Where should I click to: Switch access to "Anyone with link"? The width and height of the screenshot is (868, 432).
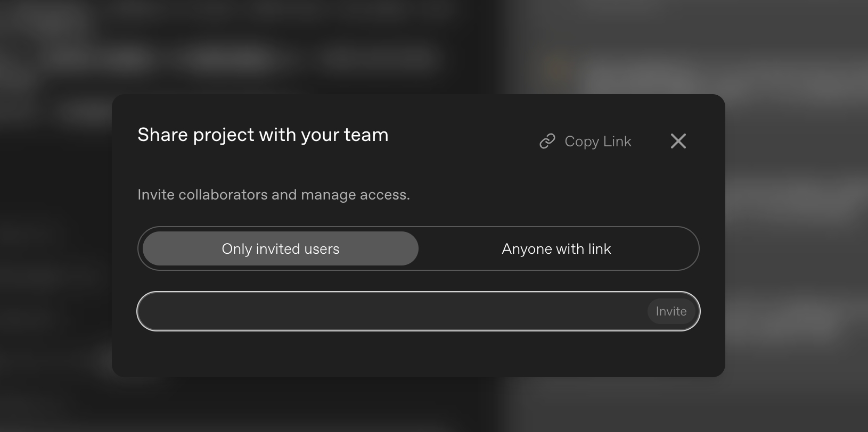coord(556,249)
